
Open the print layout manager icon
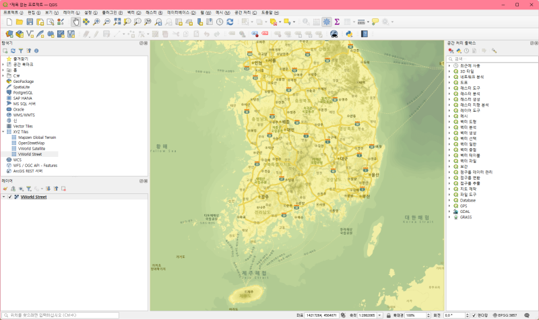tap(51, 22)
